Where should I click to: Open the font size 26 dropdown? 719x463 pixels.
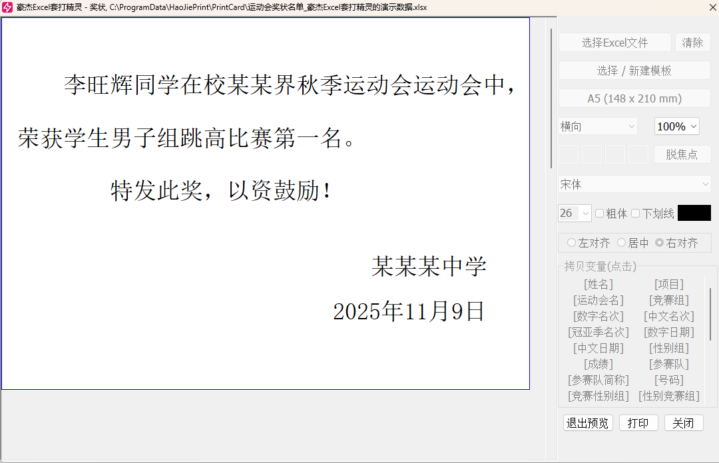[573, 213]
